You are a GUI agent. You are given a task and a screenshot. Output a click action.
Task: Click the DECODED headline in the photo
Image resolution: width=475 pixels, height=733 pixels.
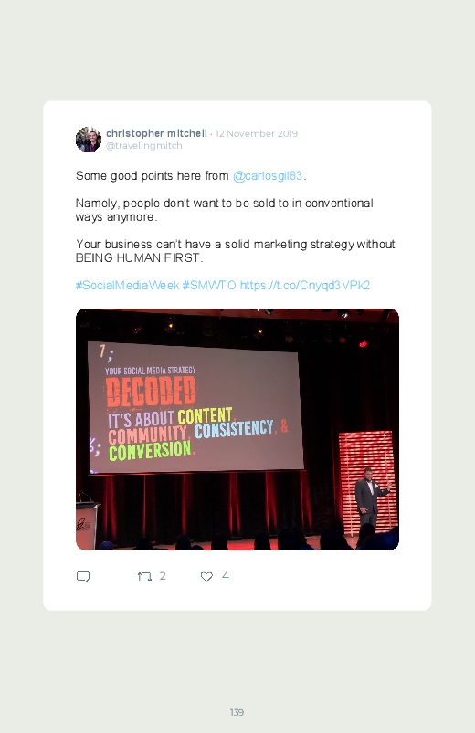click(x=151, y=392)
